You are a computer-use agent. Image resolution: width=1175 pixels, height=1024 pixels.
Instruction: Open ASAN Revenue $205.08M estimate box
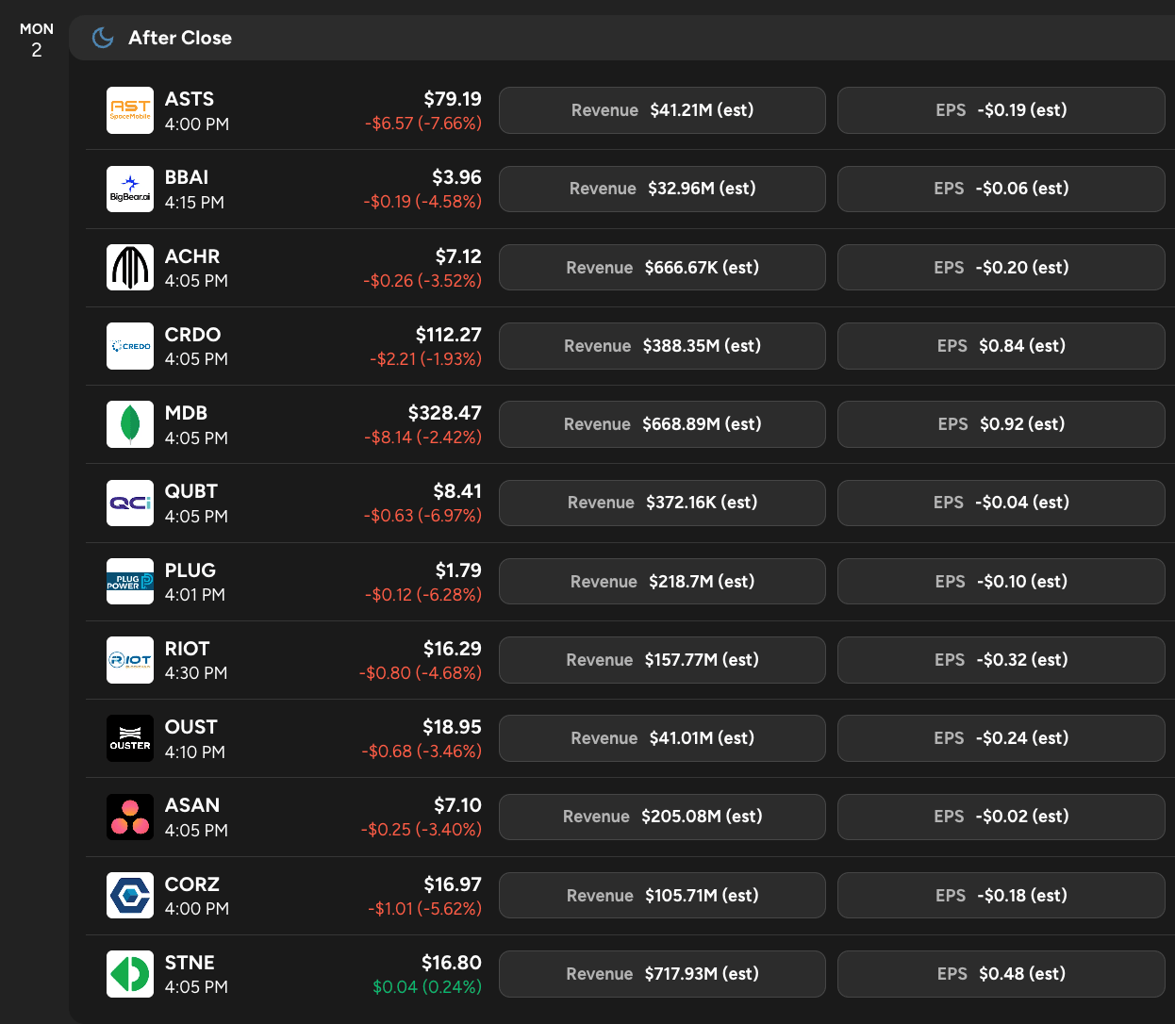[662, 817]
